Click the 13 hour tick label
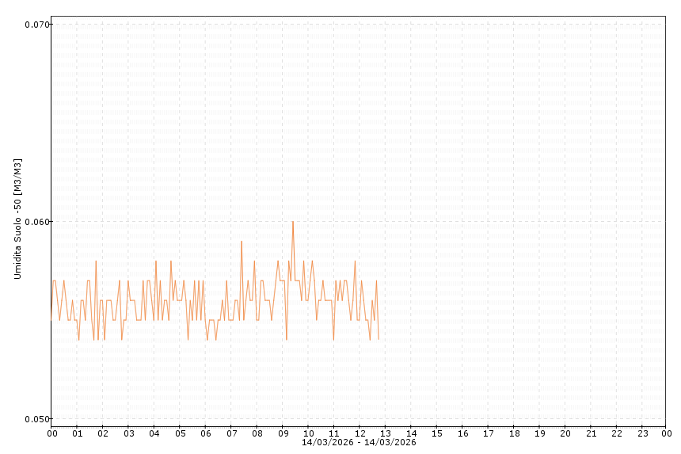The image size is (681, 454). (x=386, y=433)
